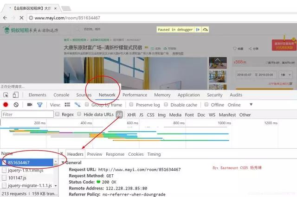Open the room quantity dropdown on booking panel
Image resolution: width=297 pixels, height=197 pixels.
tap(286, 75)
